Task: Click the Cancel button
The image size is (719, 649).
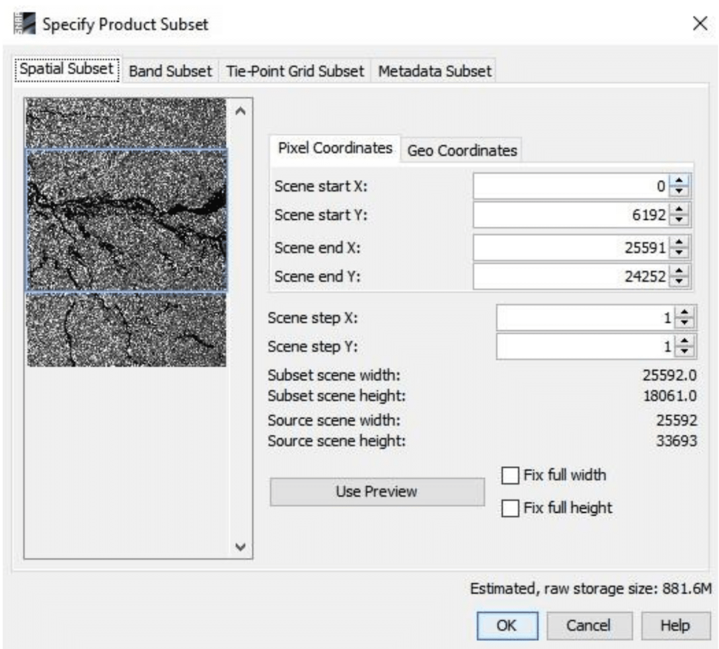Action: pyautogui.click(x=590, y=625)
